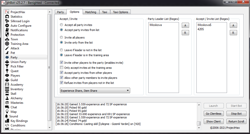Switch to the Matching tab

coord(90,12)
